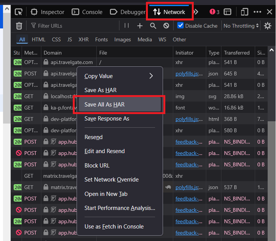Open request blocking panel icon

coord(166,26)
